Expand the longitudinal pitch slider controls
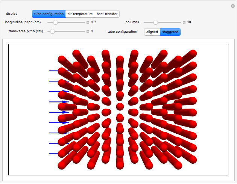This screenshot has height=184, width=237. 88,23
